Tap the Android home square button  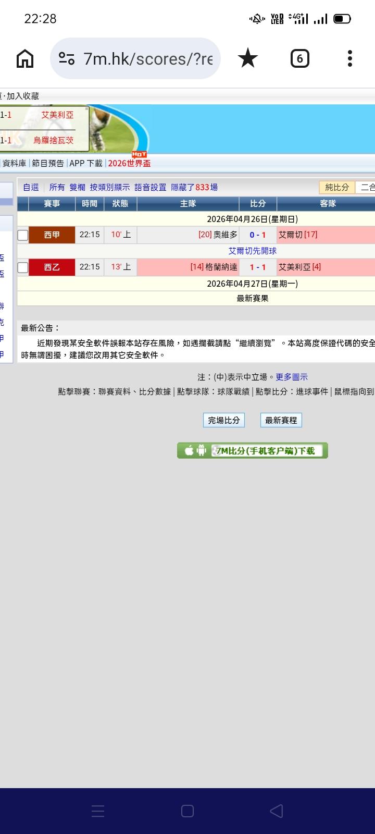[187, 811]
